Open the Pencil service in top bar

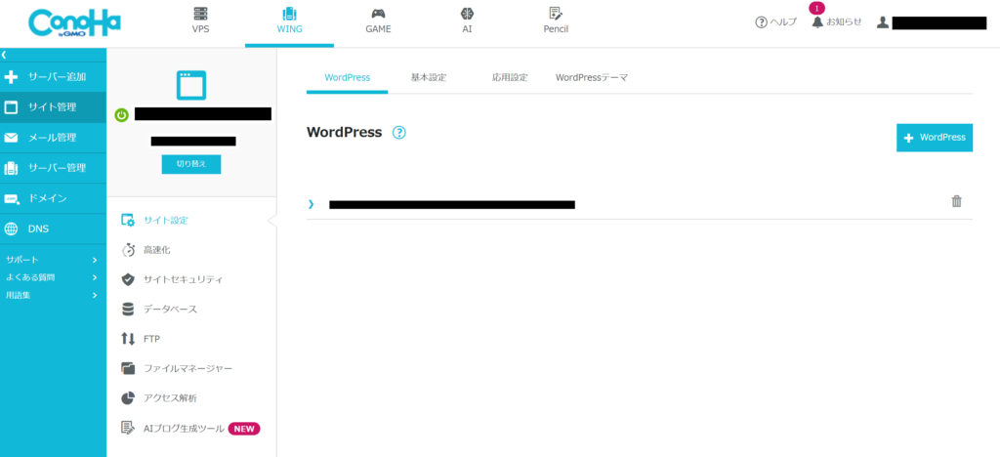556,21
